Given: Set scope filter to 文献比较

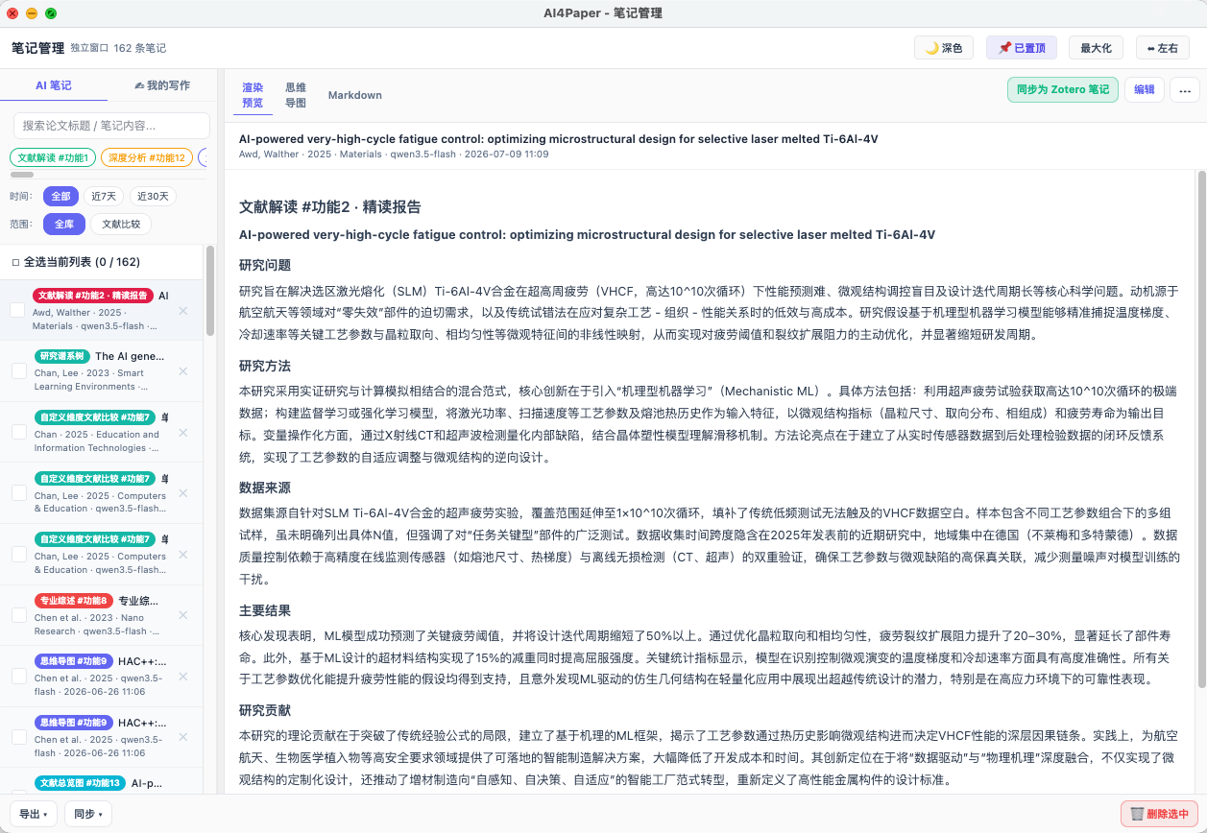Looking at the screenshot, I should pyautogui.click(x=121, y=225).
